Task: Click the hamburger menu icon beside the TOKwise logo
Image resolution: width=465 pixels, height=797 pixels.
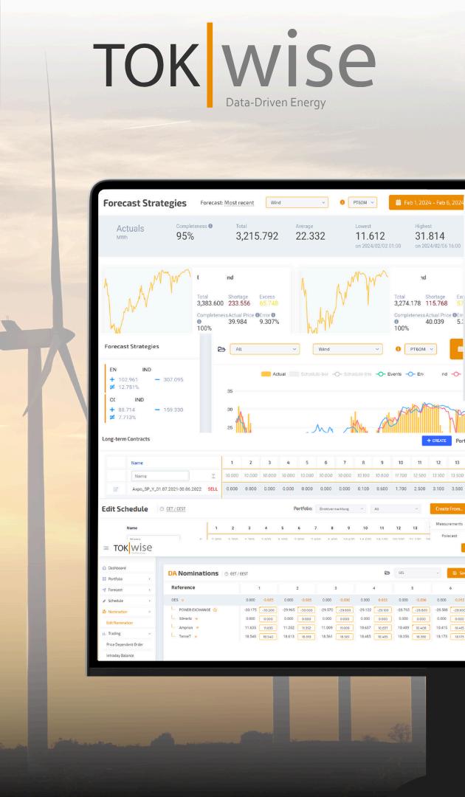Action: point(106,548)
